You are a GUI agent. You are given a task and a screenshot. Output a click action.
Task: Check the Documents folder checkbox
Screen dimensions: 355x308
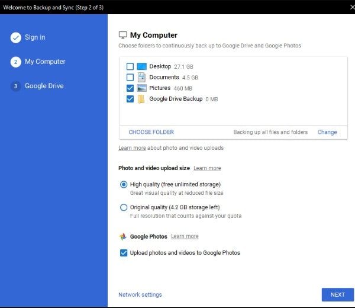[130, 77]
